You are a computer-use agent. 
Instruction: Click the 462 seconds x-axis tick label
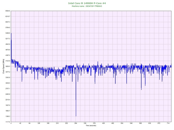pyautogui.click(x=113, y=123)
